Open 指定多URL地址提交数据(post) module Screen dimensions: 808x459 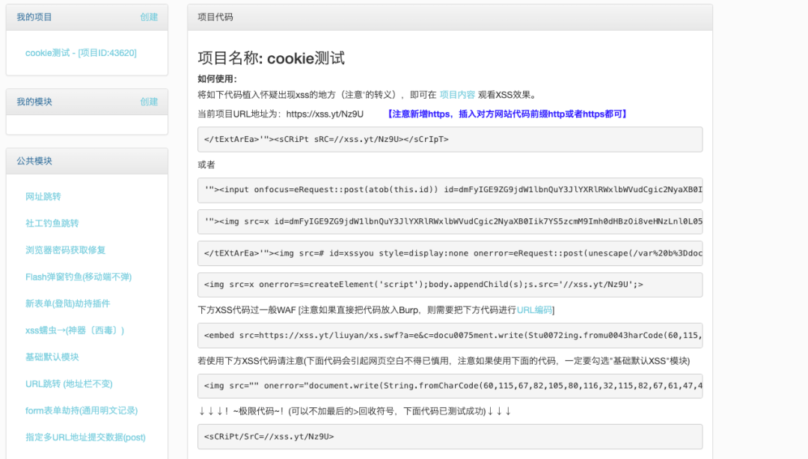(85, 437)
